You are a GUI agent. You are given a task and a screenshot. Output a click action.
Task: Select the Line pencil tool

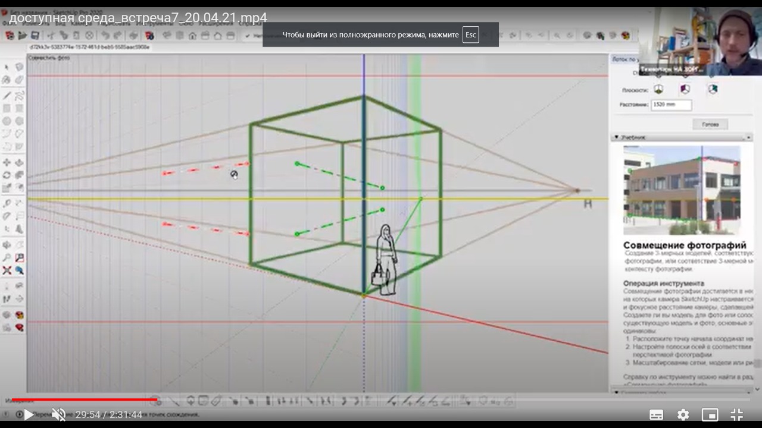click(x=7, y=96)
